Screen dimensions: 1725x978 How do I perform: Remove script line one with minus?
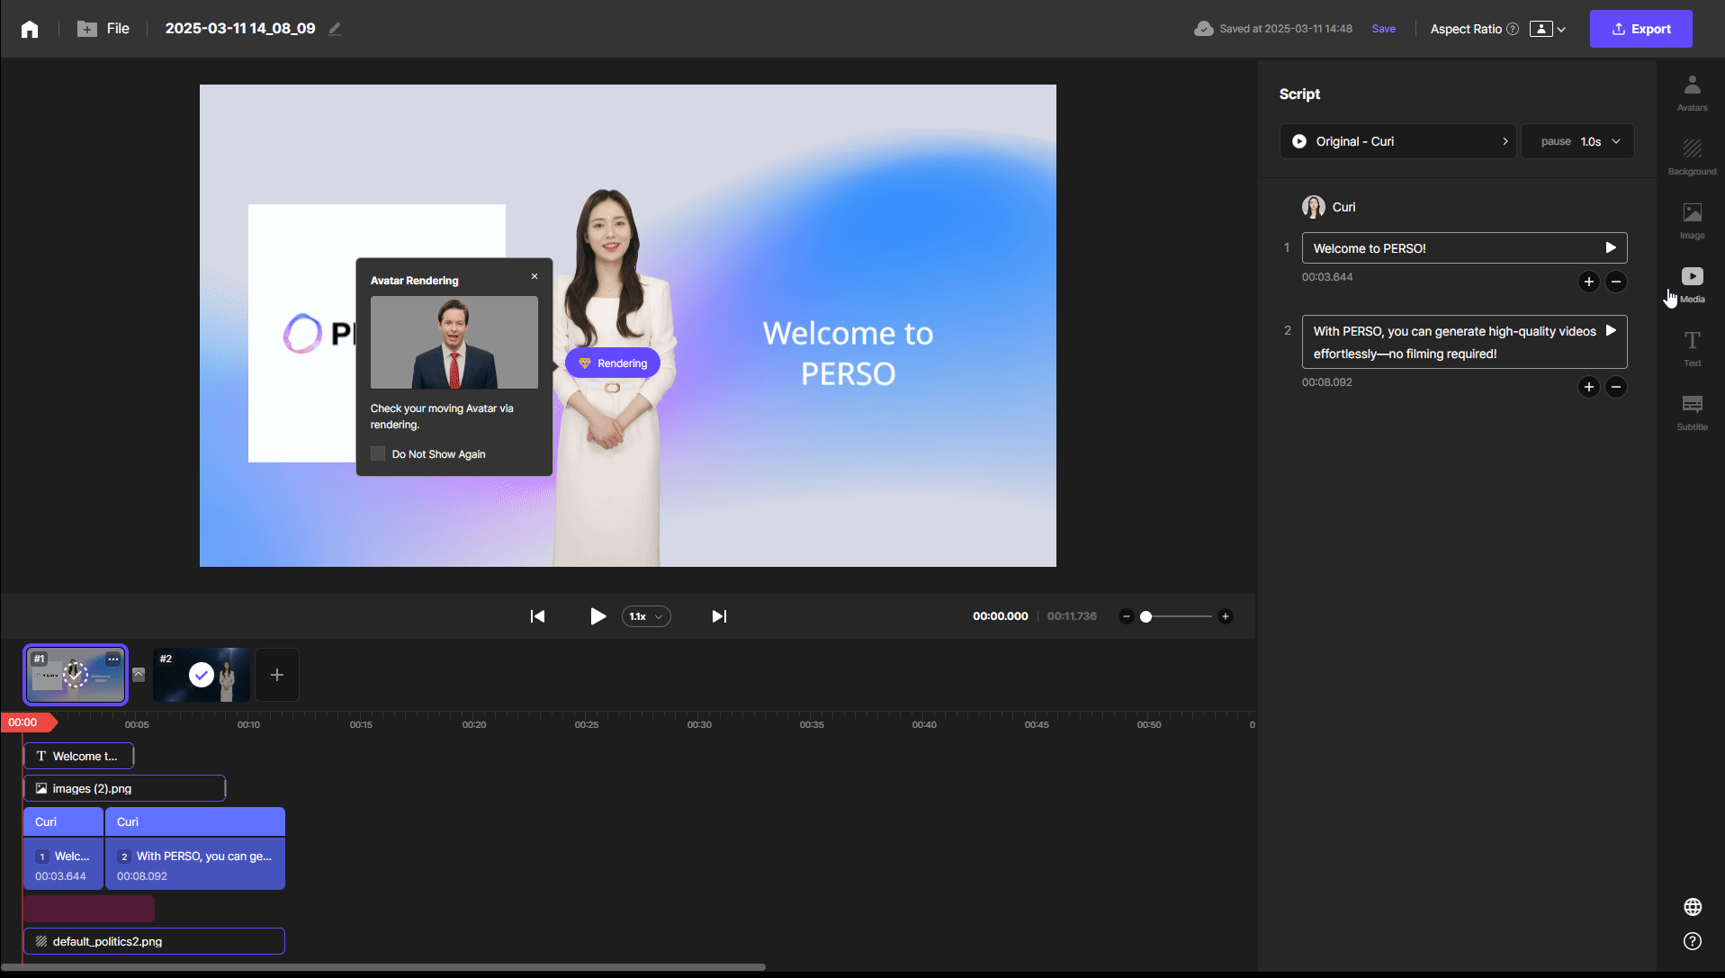(1616, 282)
